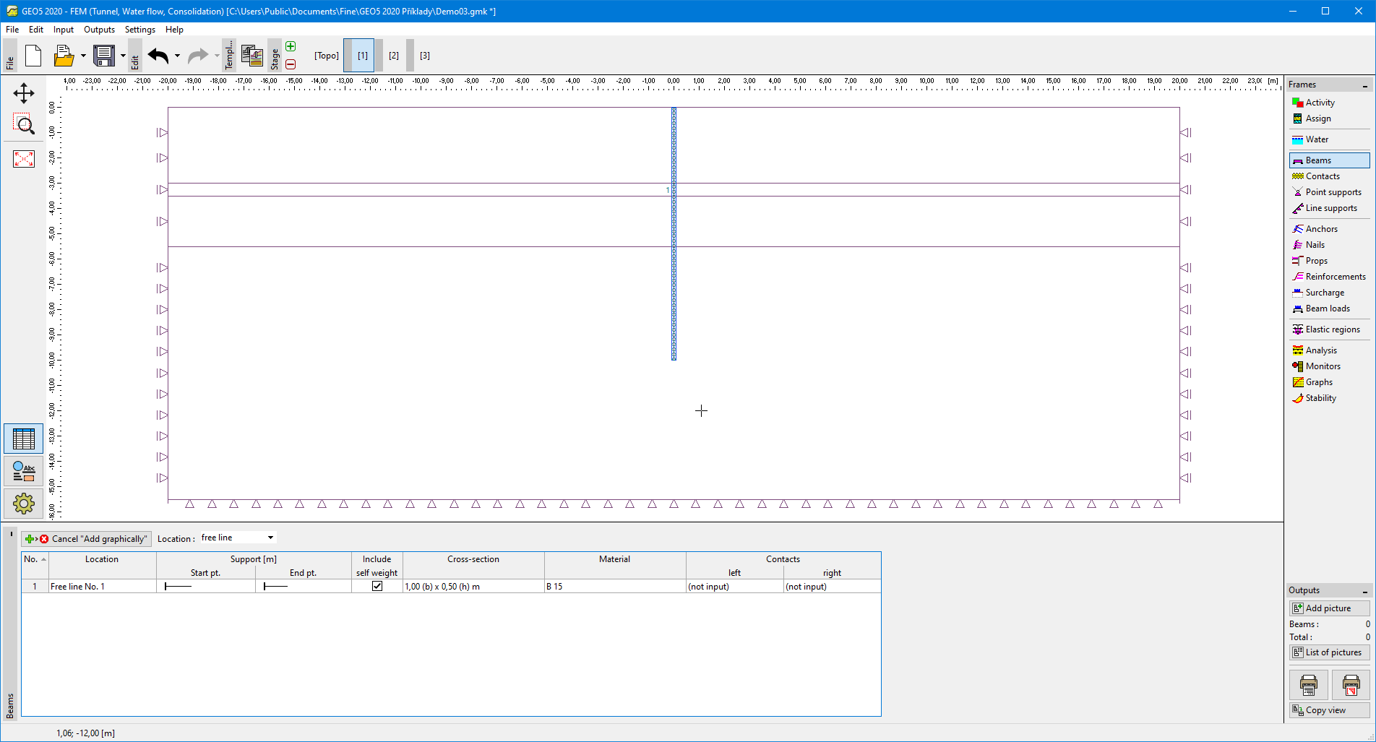1376x742 pixels.
Task: Click the Add picture button
Action: (x=1328, y=608)
